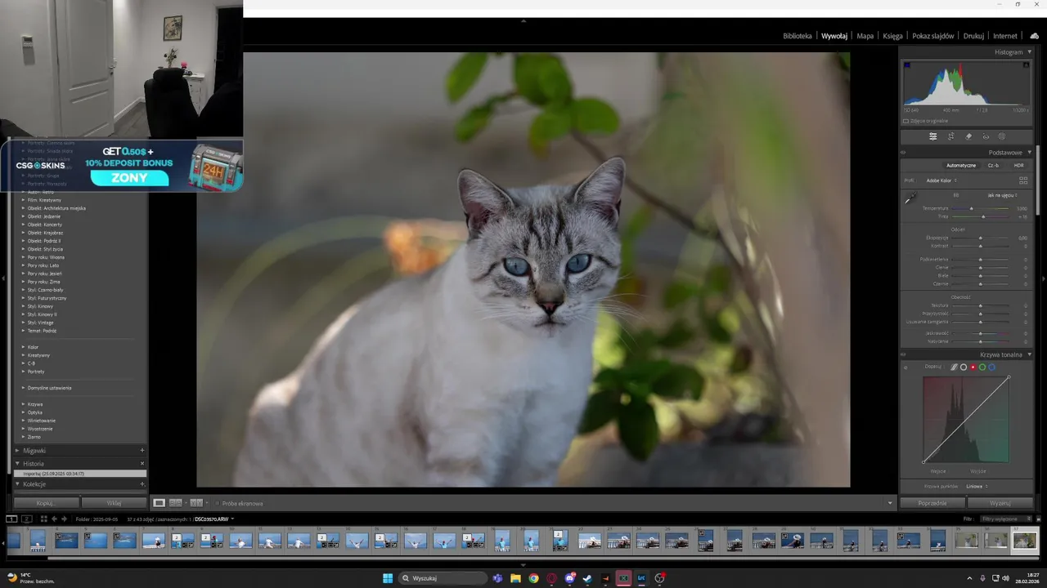Enable Próba ekranowa soft proofing checkbox
The image size is (1047, 588).
[x=218, y=503]
